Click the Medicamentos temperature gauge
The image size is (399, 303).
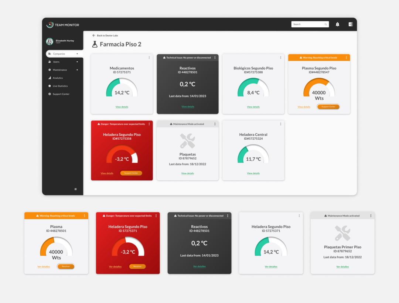click(122, 89)
